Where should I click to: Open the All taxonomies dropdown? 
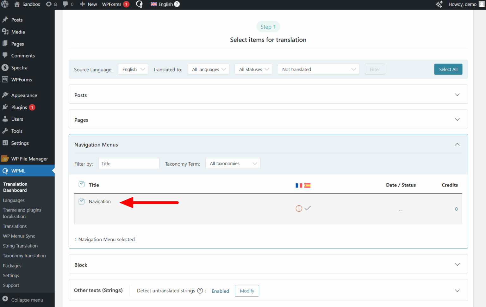pyautogui.click(x=233, y=163)
